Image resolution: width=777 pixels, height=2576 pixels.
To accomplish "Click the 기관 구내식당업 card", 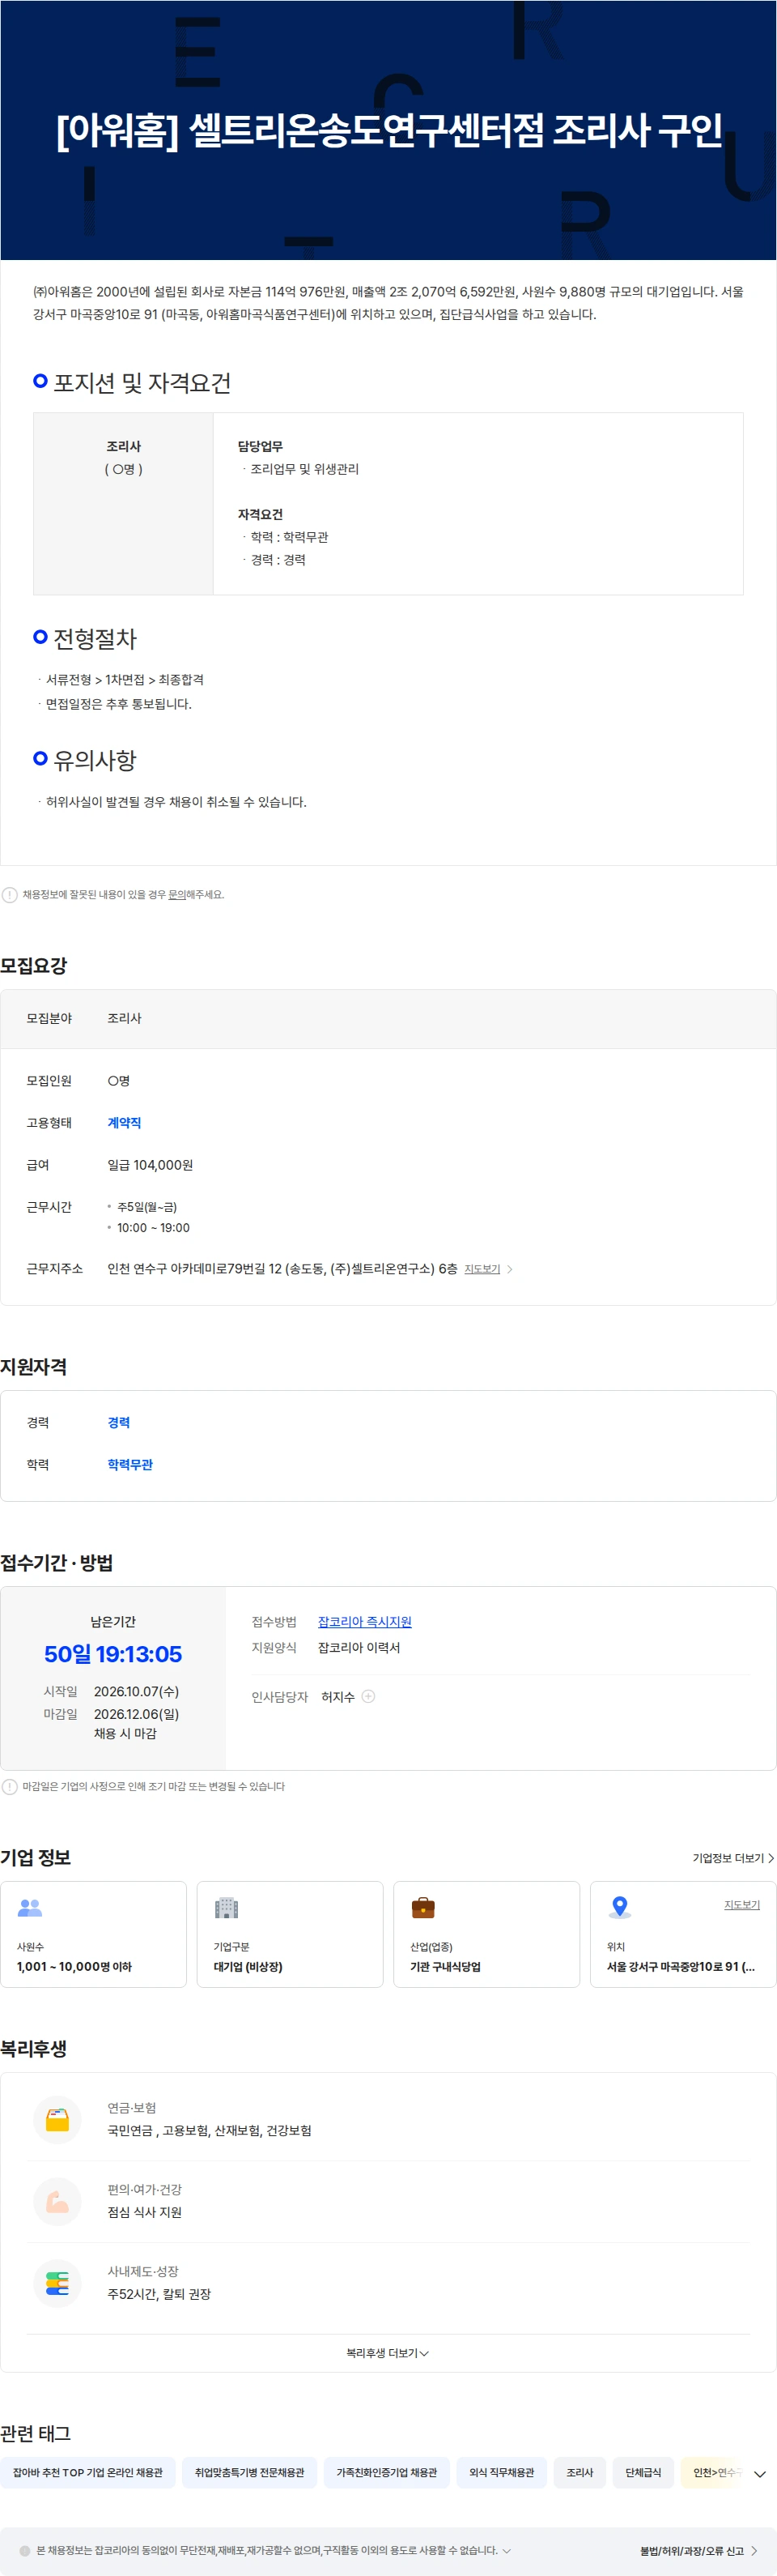I will pyautogui.click(x=486, y=1934).
